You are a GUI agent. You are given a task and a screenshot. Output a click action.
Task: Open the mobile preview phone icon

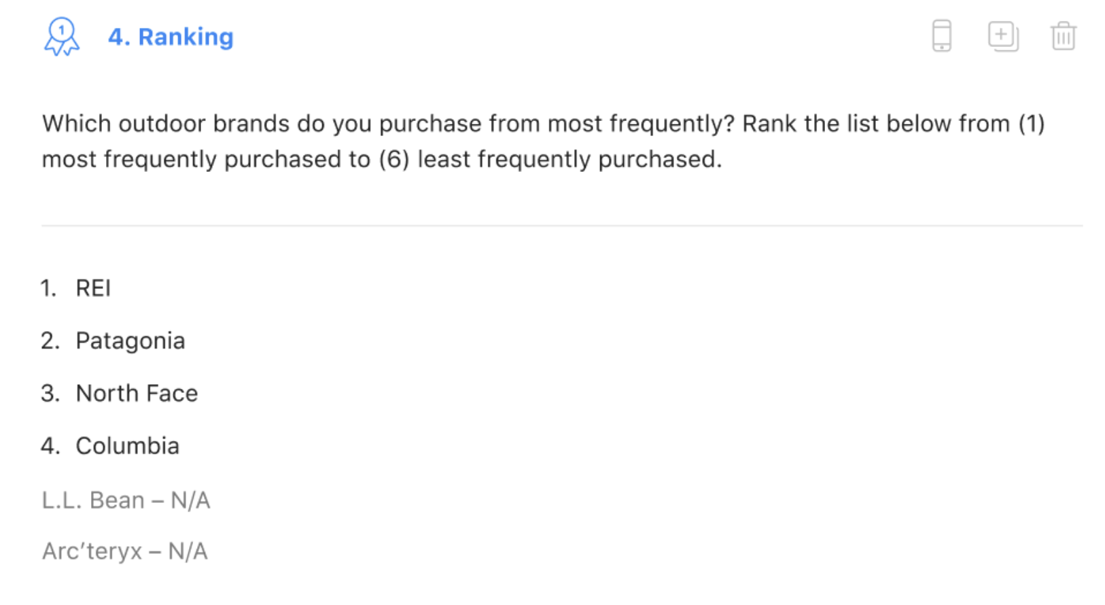click(941, 36)
